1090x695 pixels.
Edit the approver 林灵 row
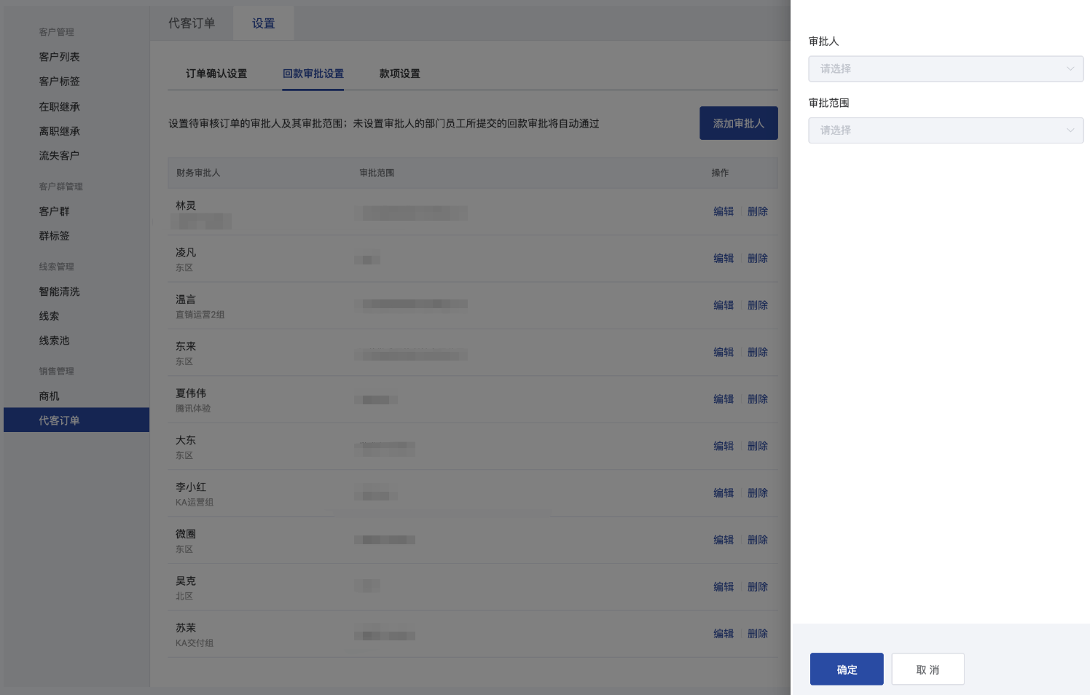724,211
